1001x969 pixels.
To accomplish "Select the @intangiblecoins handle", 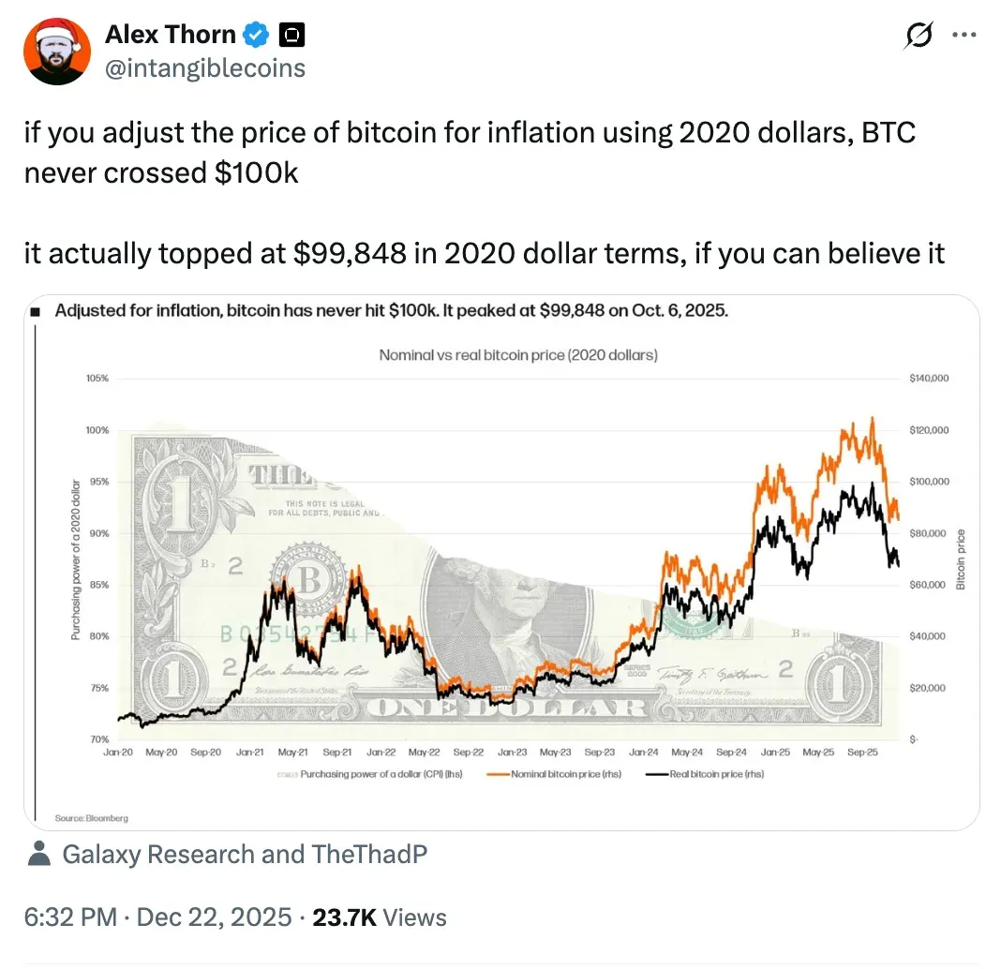I will pos(206,67).
